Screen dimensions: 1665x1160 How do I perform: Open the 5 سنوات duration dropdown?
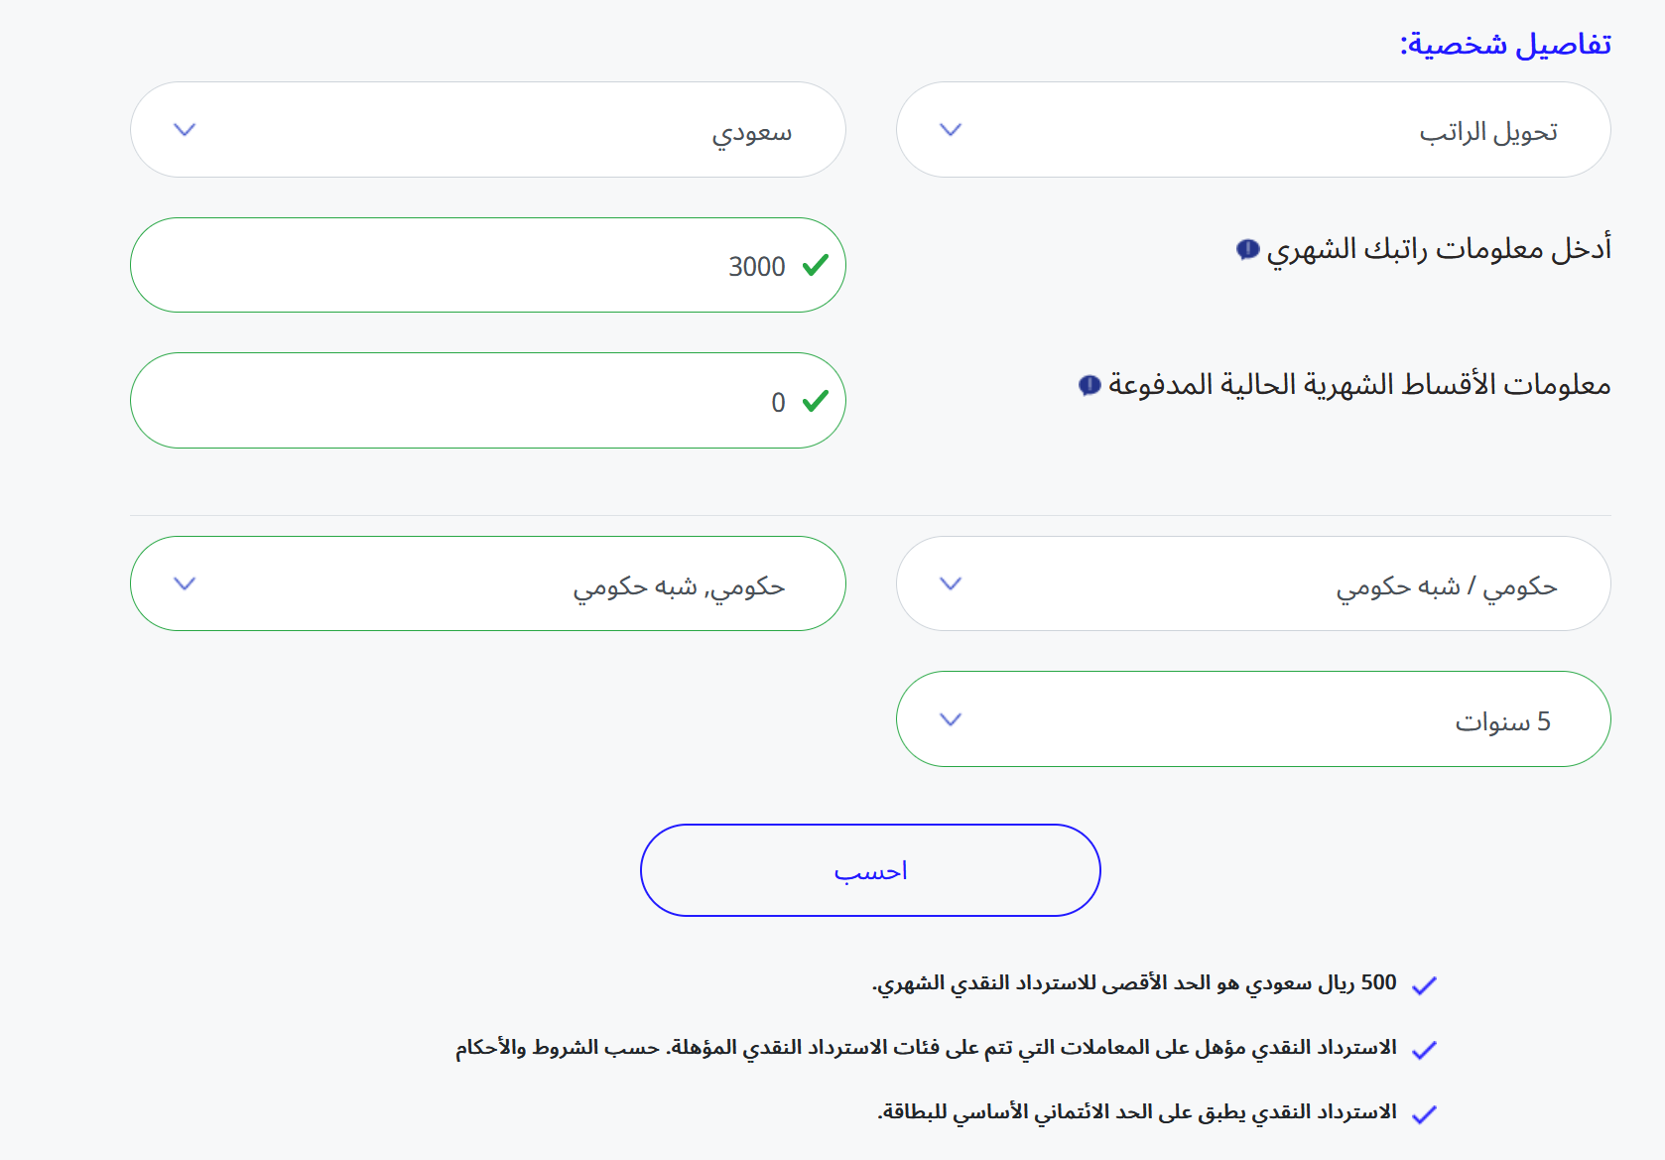[1253, 718]
